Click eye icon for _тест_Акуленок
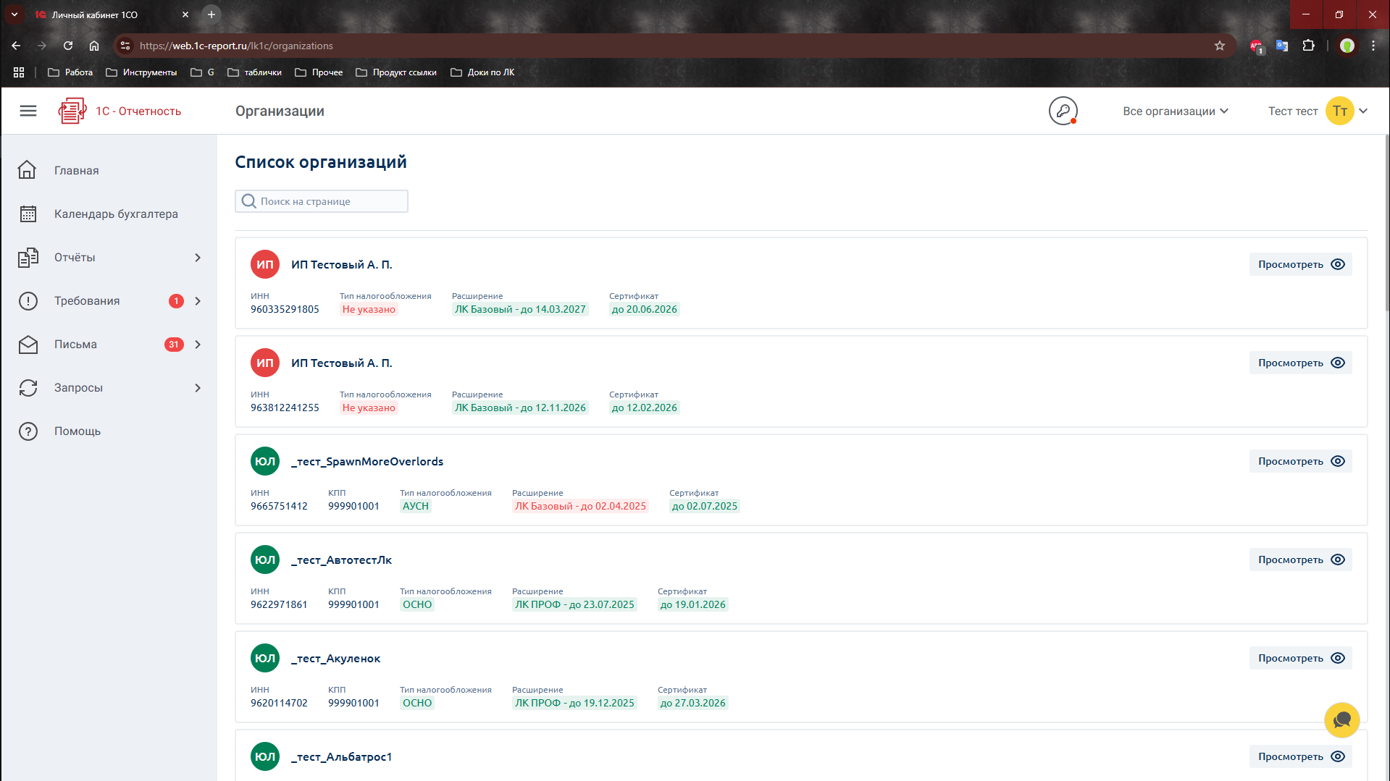The image size is (1390, 781). 1338,658
